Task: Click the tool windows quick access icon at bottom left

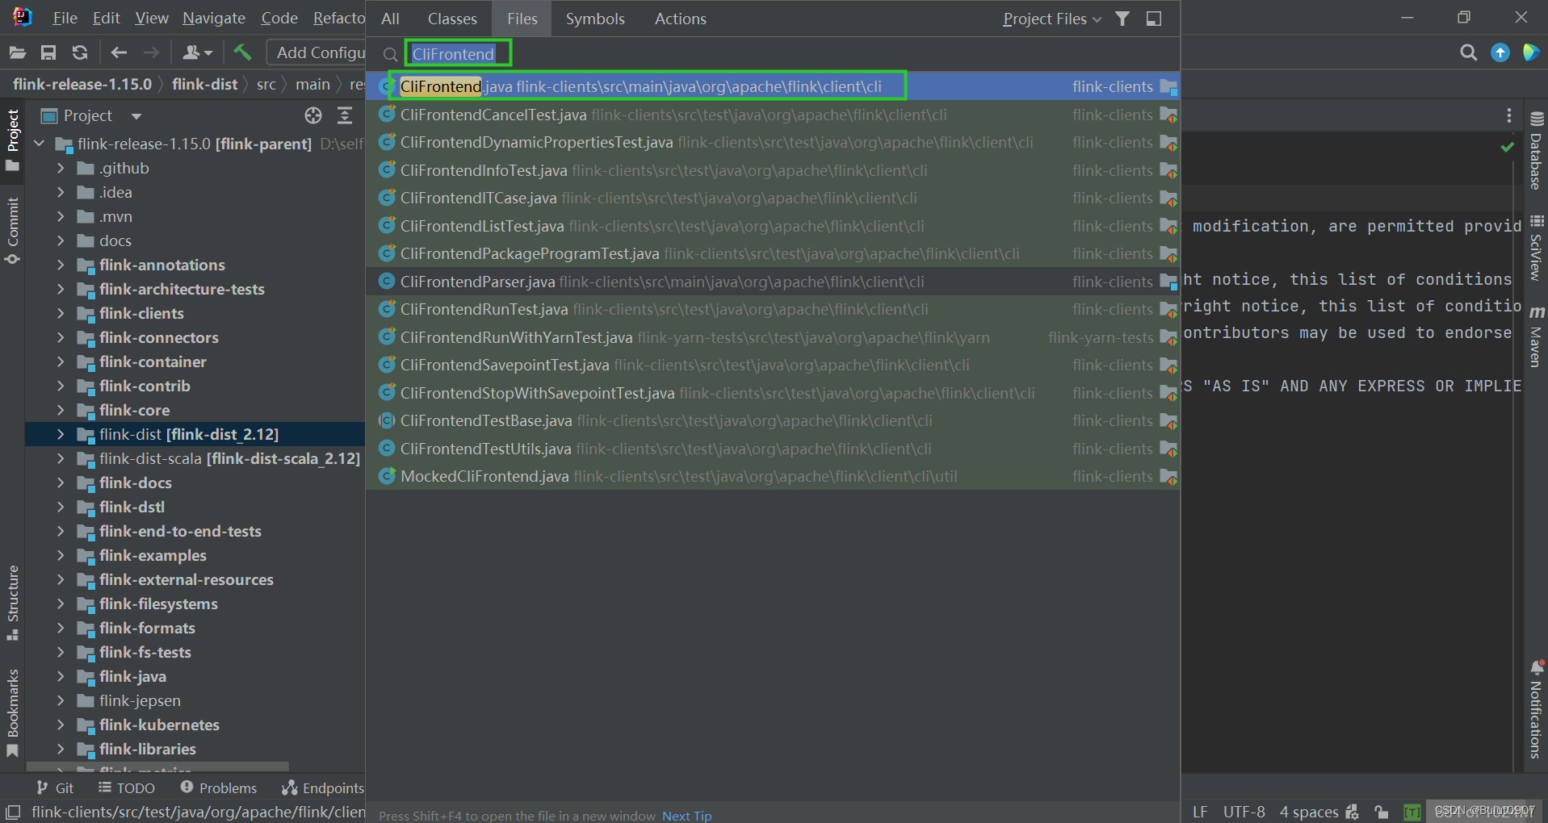Action: (13, 813)
